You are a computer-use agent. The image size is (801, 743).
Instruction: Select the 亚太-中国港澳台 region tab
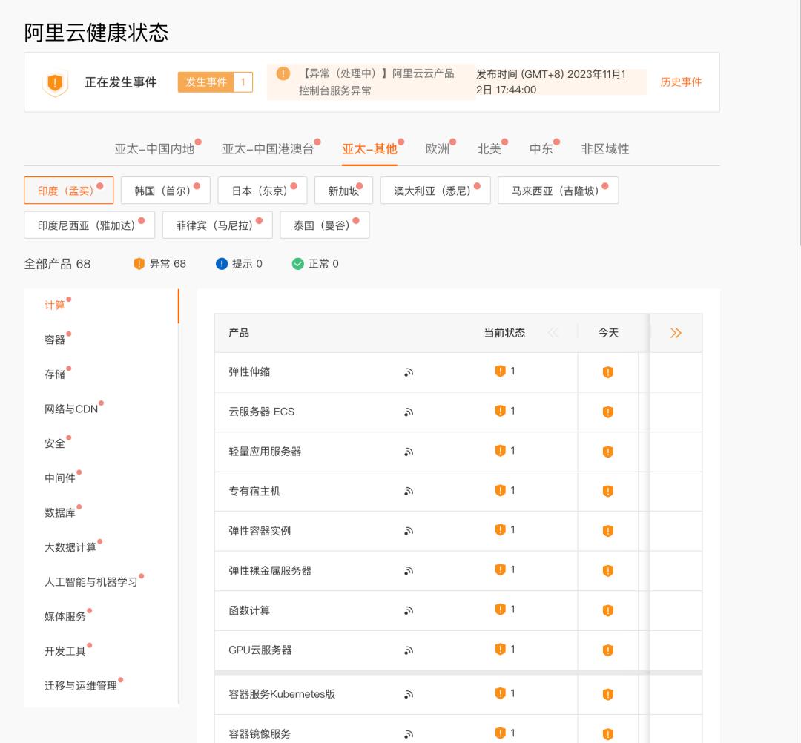[x=268, y=149]
